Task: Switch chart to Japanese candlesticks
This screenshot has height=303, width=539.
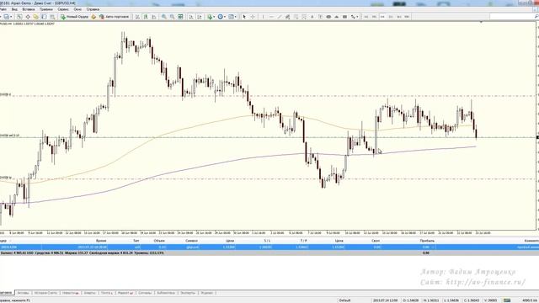Action: (x=146, y=17)
